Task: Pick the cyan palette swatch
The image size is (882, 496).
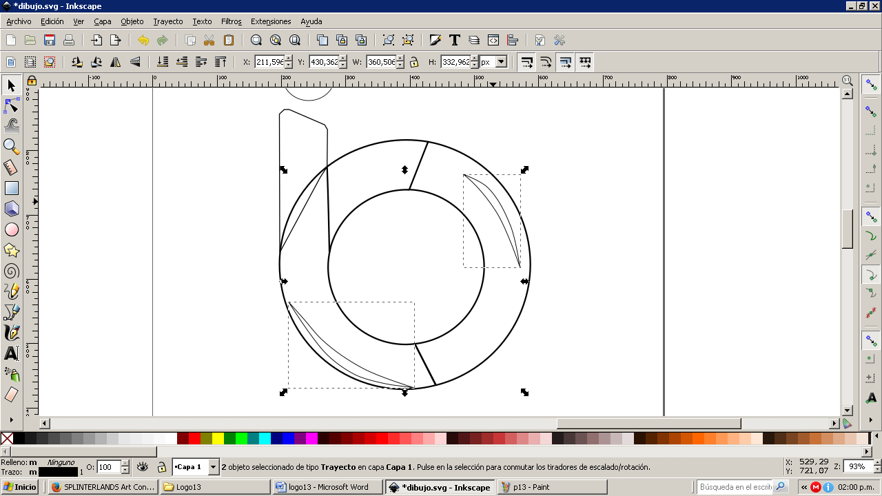Action: click(x=265, y=438)
